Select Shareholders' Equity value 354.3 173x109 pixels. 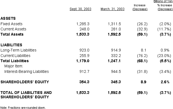(x=84, y=82)
